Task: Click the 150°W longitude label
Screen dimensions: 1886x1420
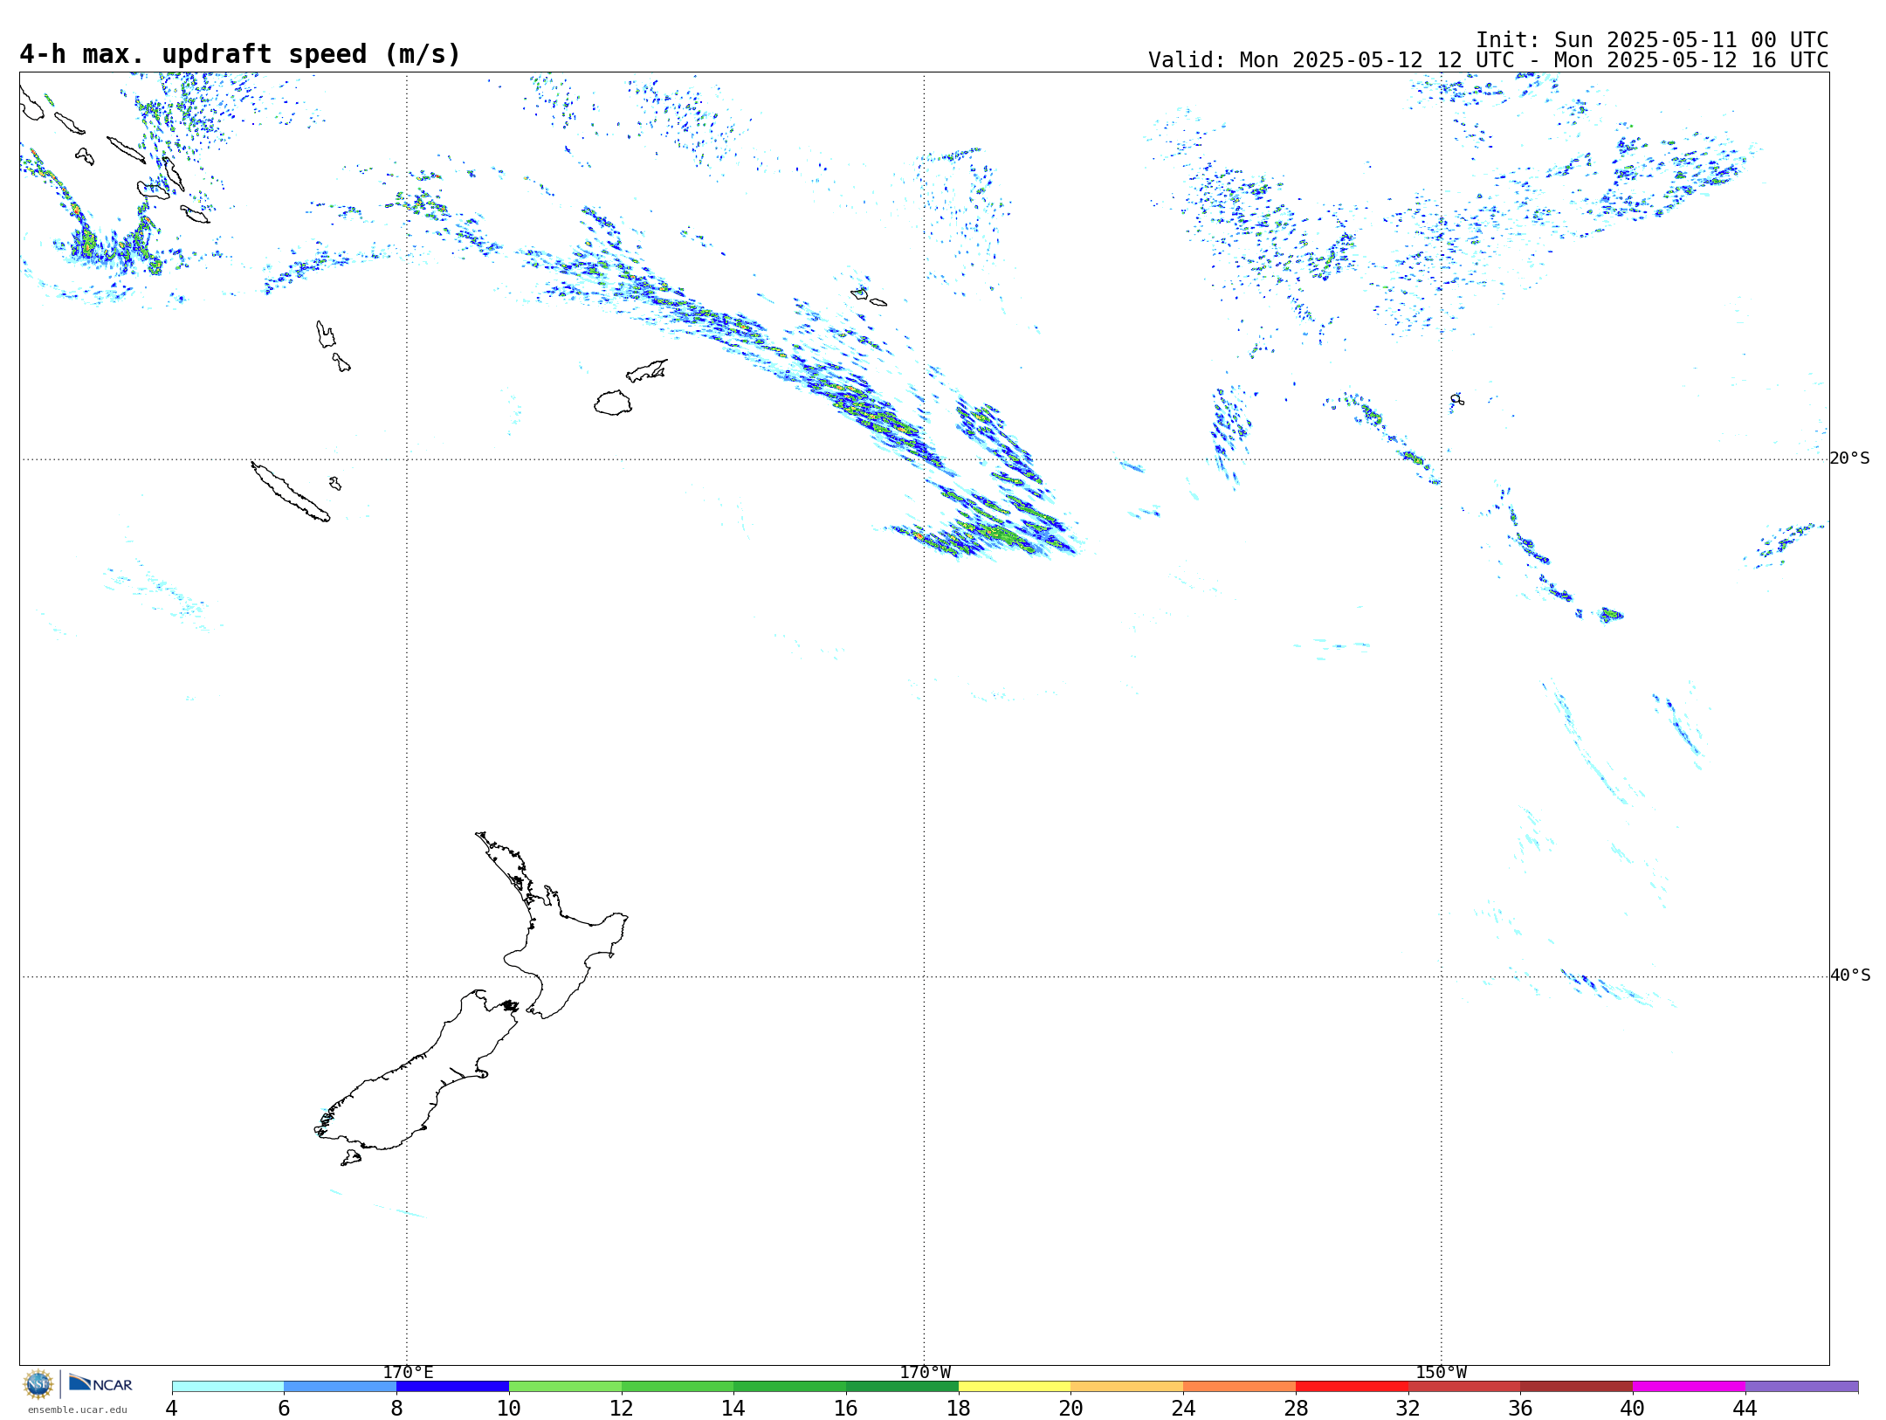Action: (x=1442, y=1373)
